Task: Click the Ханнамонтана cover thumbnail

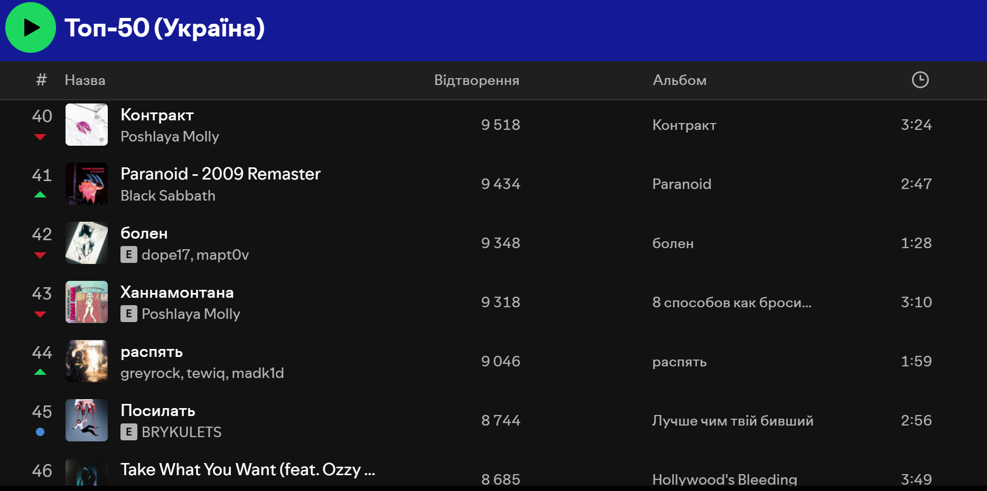Action: (x=87, y=302)
